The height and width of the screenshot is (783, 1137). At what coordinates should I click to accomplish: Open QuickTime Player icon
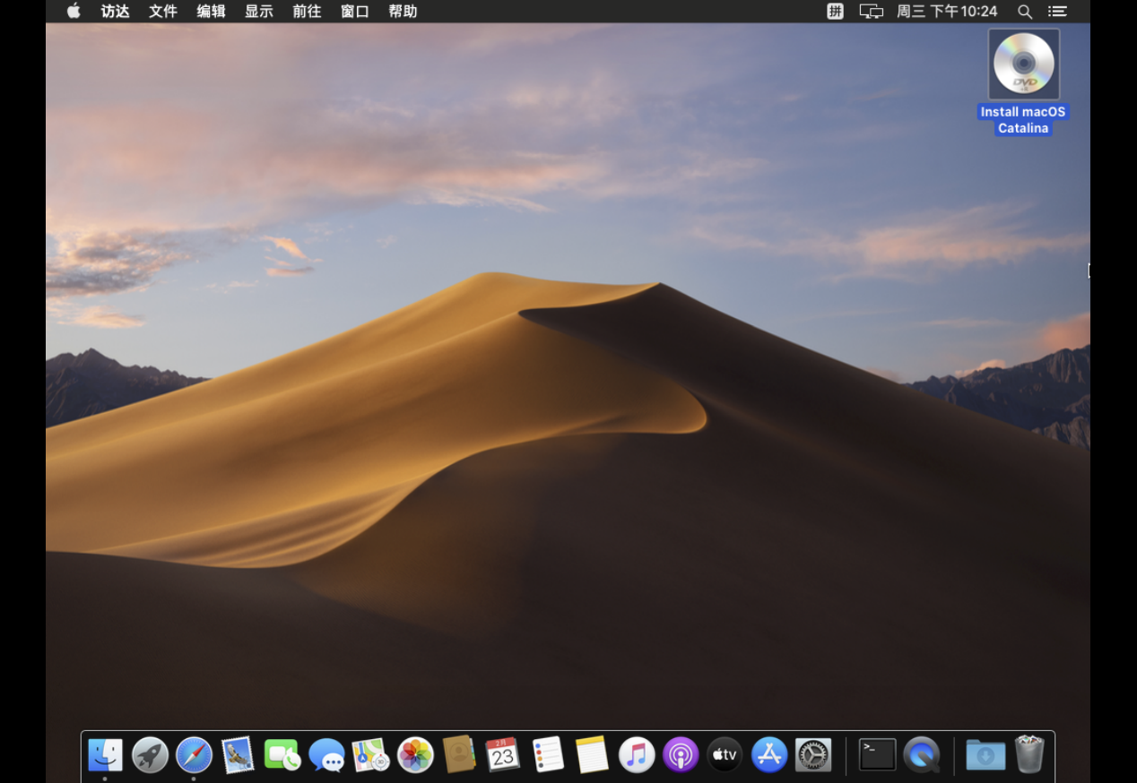click(x=922, y=755)
